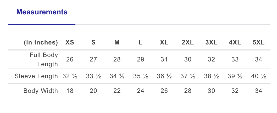Click the XS Body Width value 18

(x=70, y=91)
